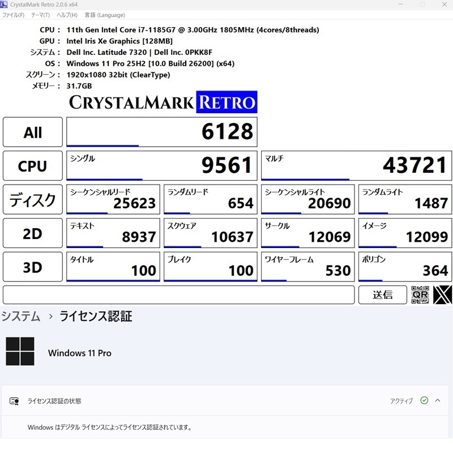Click the ランダムライト score 1487

click(405, 199)
